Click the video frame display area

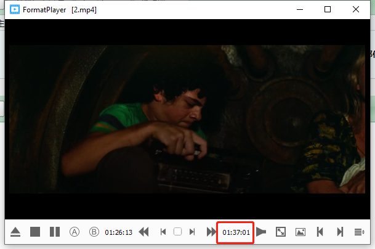(187, 119)
